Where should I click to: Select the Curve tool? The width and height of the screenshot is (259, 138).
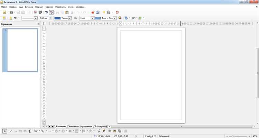36,131
